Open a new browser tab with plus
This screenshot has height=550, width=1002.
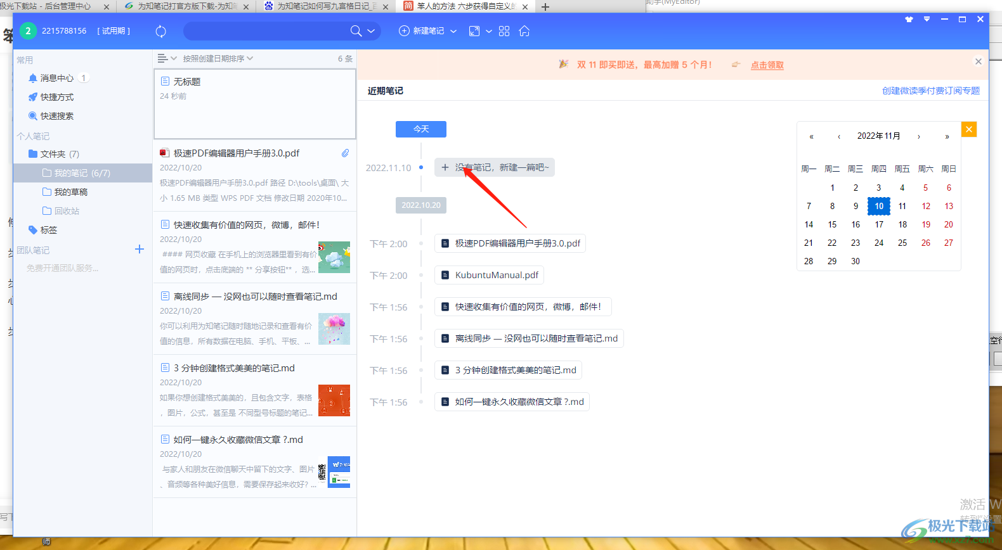click(x=545, y=7)
